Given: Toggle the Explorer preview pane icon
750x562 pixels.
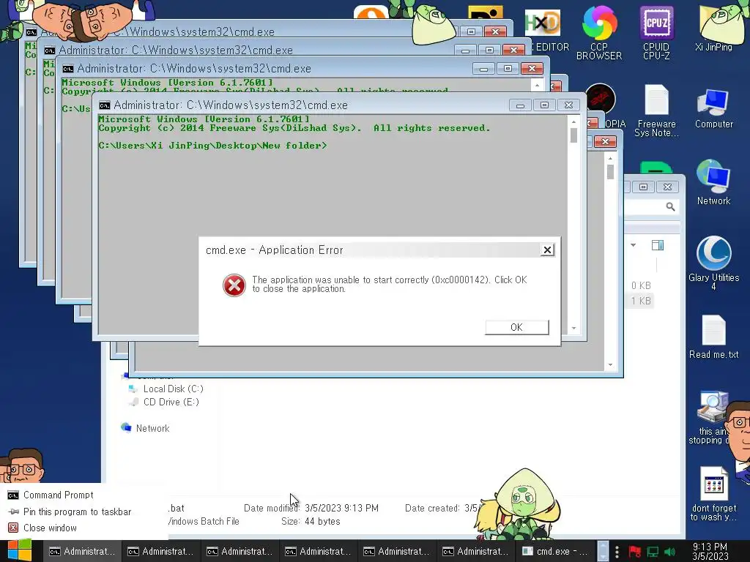Looking at the screenshot, I should click(x=658, y=245).
